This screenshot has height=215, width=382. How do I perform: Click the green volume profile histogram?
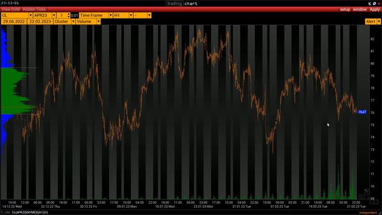tap(14, 91)
